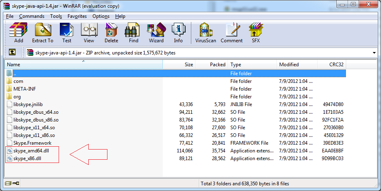Click the WinRAR title bar icon
The image size is (381, 191).
click(x=7, y=6)
